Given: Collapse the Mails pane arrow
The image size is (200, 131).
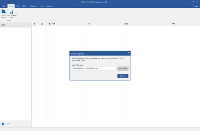Looking at the screenshot, I should [30, 24].
